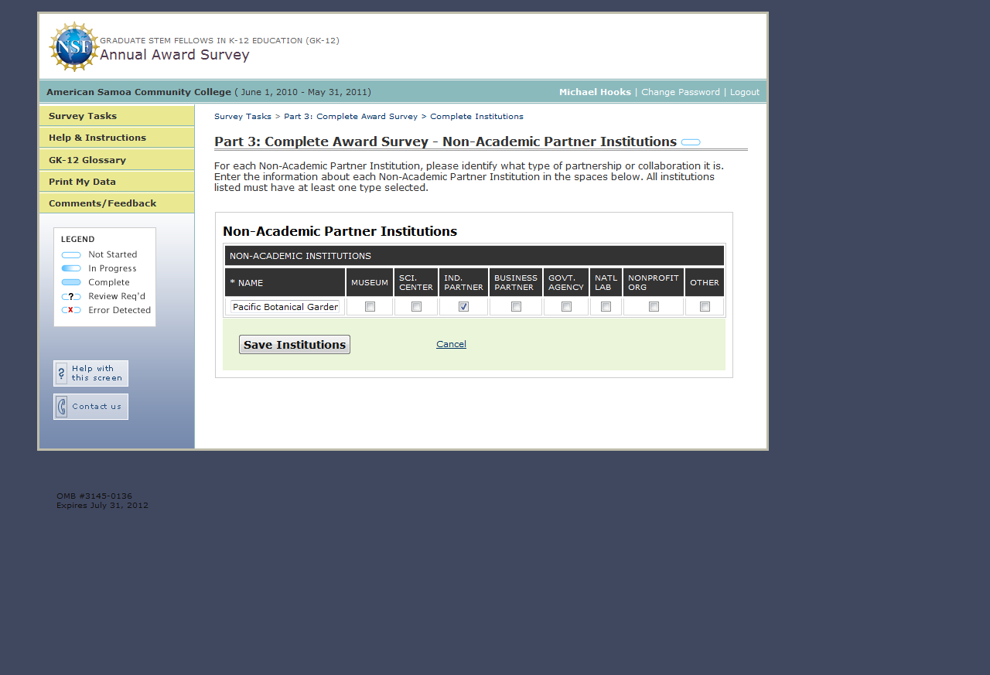This screenshot has width=990, height=675.
Task: Click the Help with this screen icon
Action: point(62,373)
